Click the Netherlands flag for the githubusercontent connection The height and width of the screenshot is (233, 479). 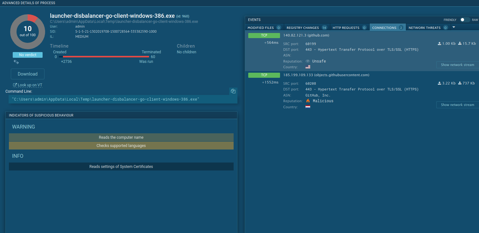(308, 107)
